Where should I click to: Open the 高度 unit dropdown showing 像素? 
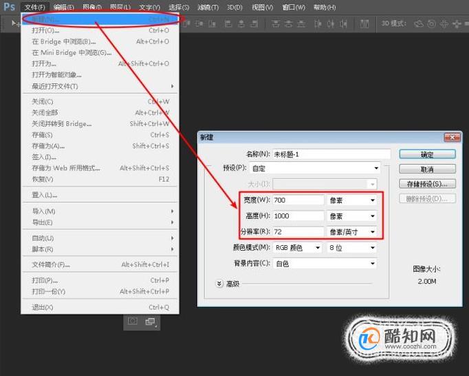(352, 216)
